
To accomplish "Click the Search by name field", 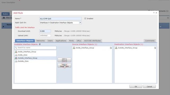I will (35, 47).
